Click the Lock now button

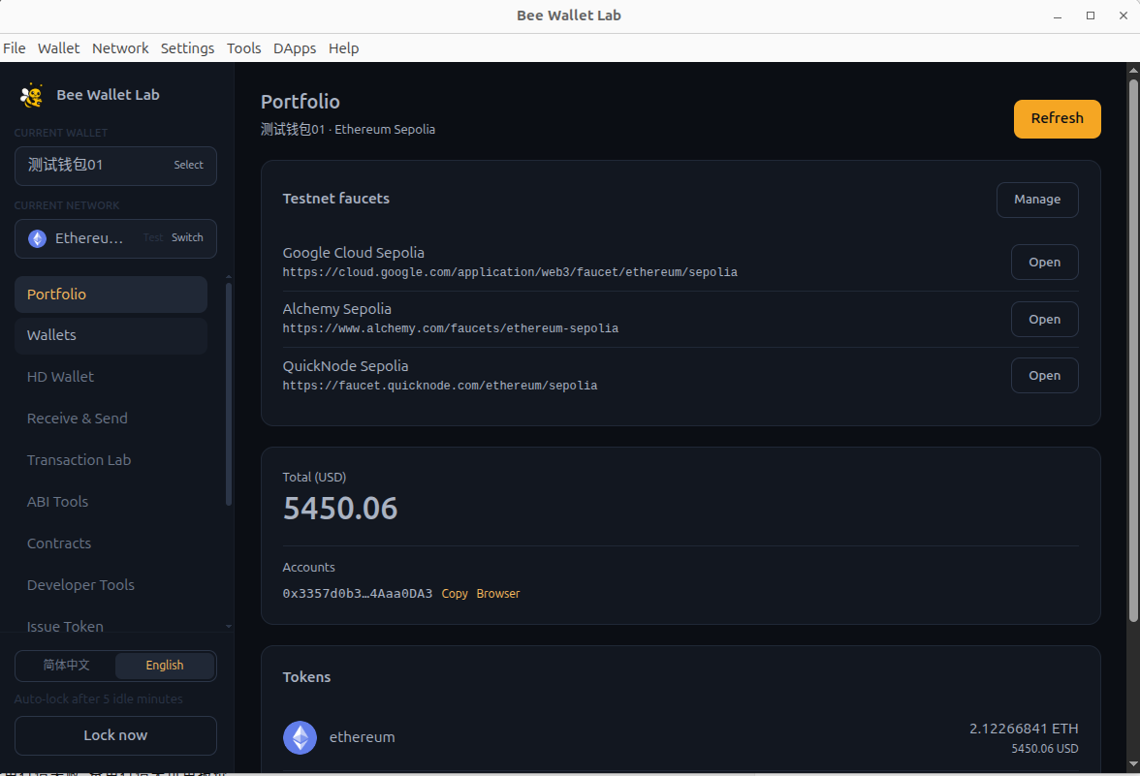115,736
